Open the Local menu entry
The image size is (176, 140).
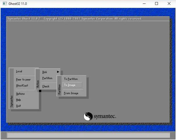19,71
